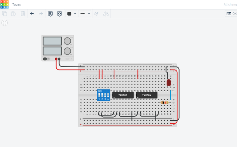Click the Copy toolbar icon
This screenshot has width=237, height=147.
[4, 14]
